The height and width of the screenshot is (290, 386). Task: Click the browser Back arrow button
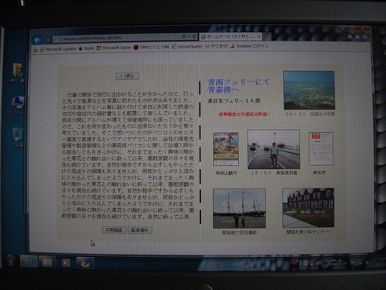point(37,40)
